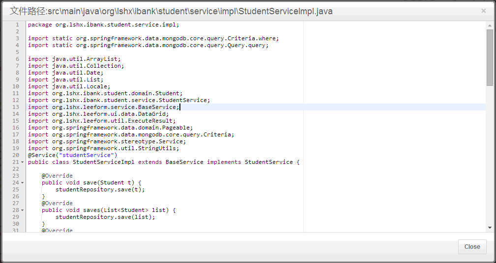The image size is (496, 263).
Task: Close the dialog with the X icon
Action: click(x=483, y=11)
